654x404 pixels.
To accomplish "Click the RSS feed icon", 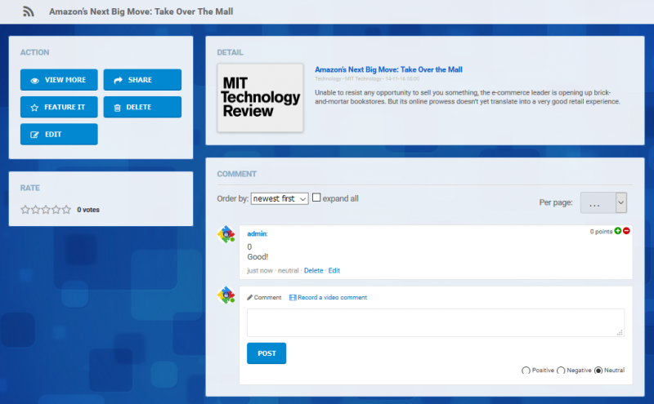I will coord(29,11).
